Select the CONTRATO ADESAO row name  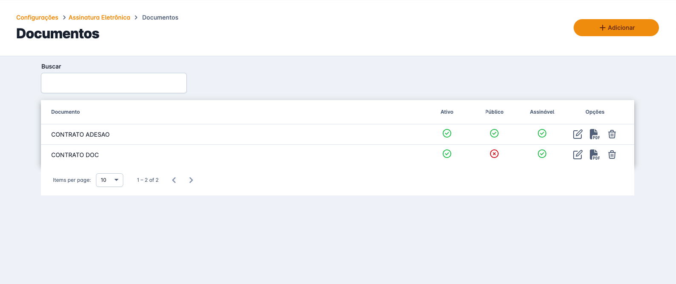click(x=80, y=135)
